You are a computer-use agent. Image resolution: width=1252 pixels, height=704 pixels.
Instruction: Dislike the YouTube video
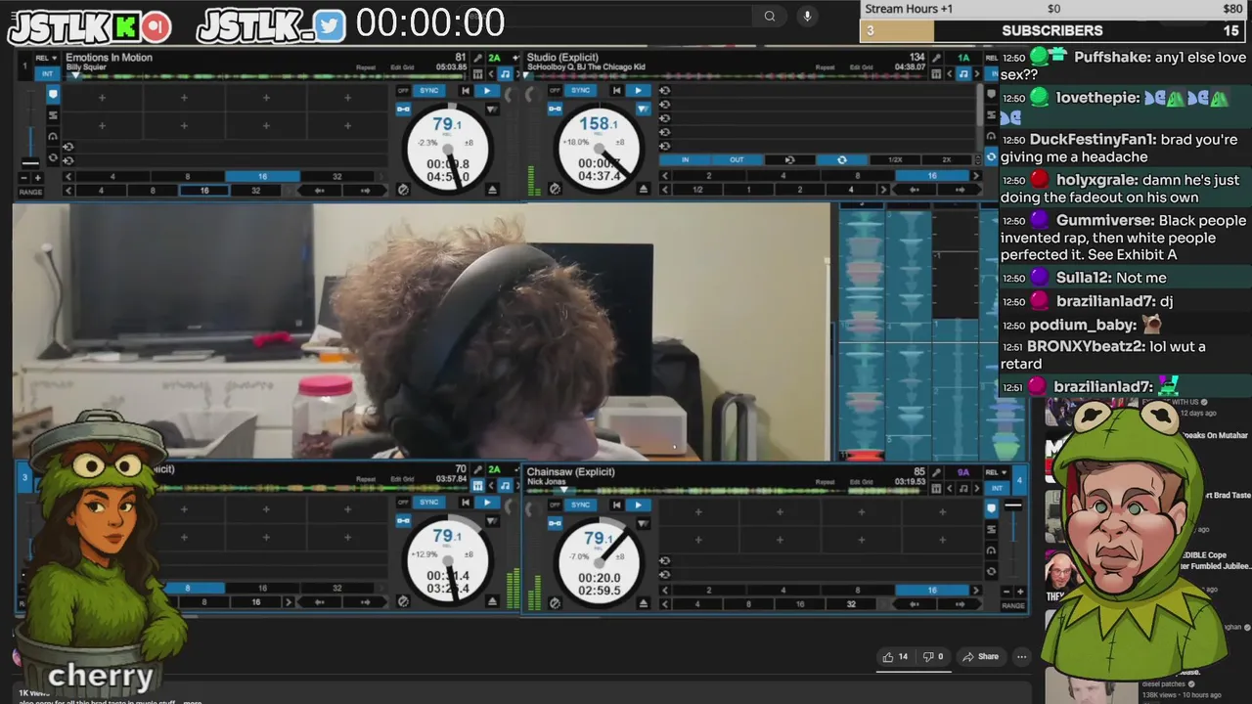coord(933,657)
